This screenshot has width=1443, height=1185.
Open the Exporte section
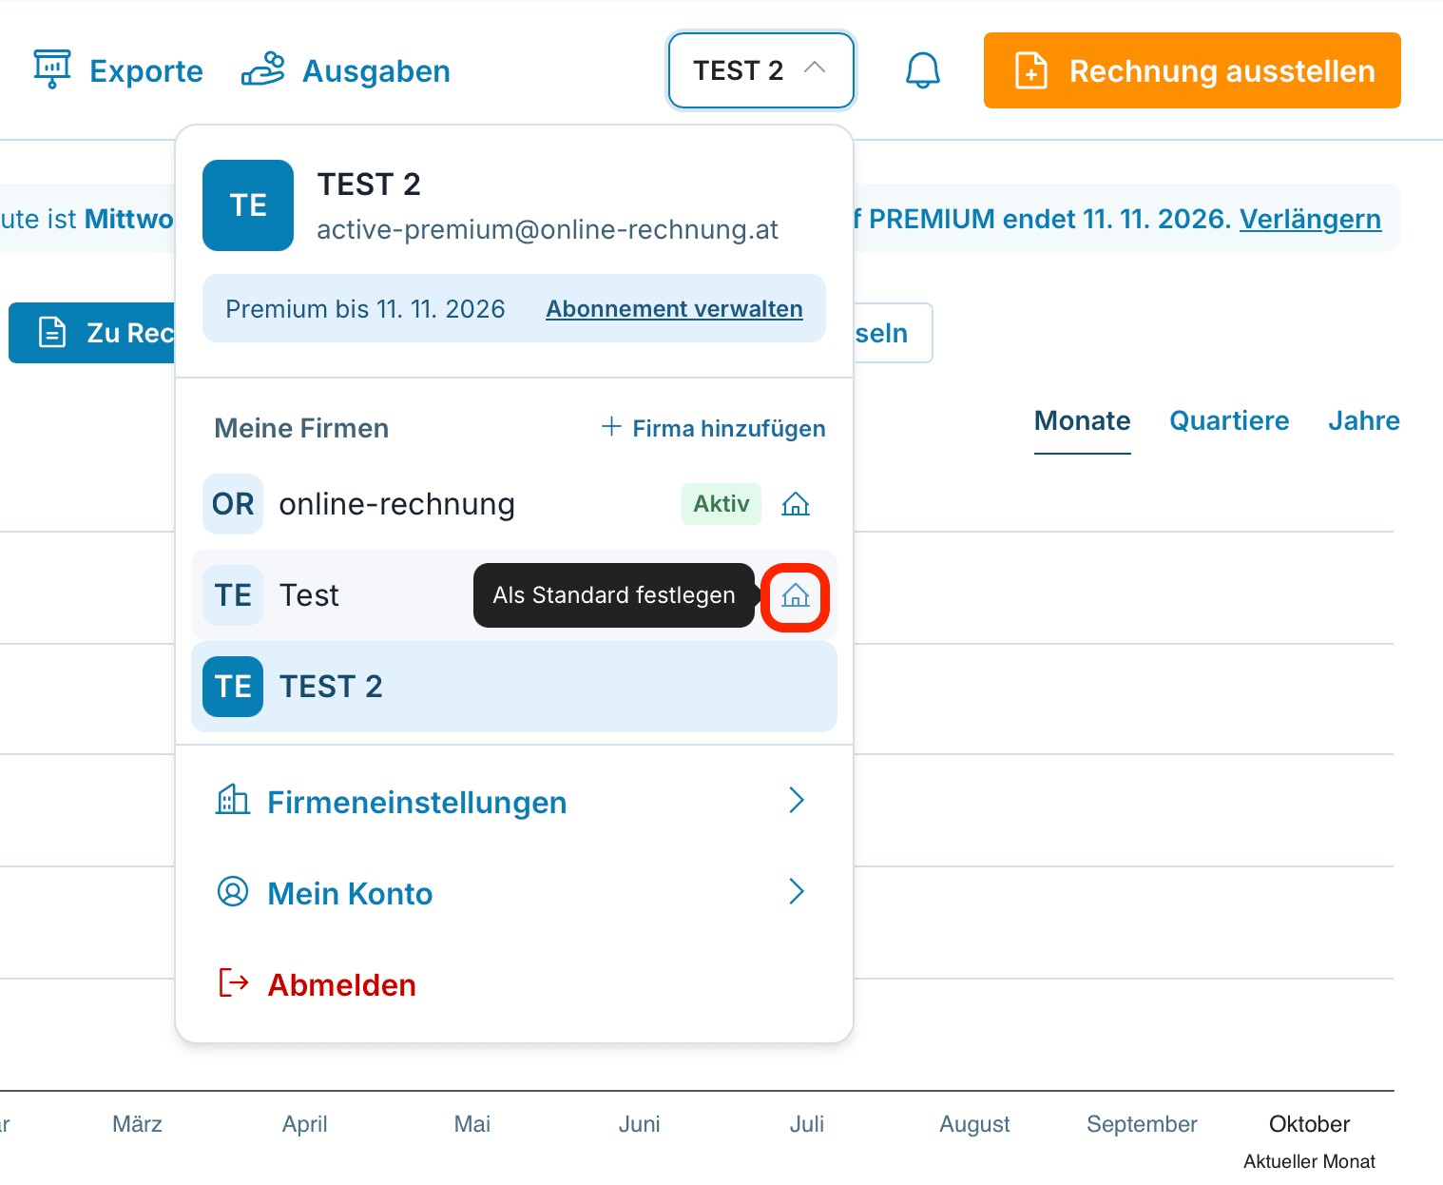(118, 70)
